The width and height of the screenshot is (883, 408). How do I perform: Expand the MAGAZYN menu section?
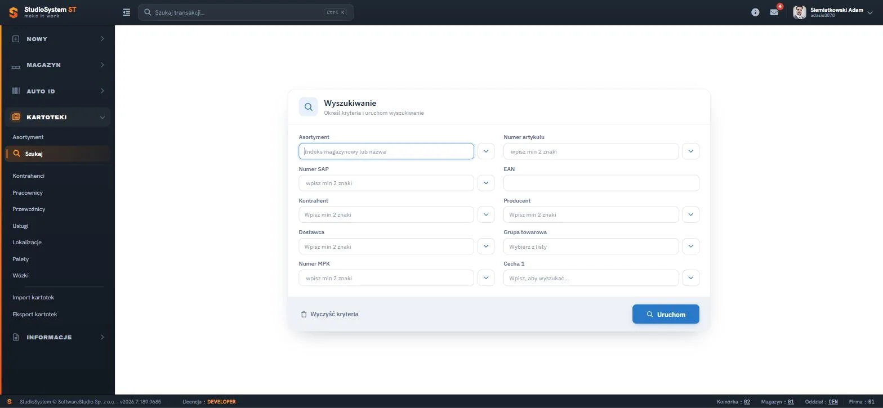(102, 65)
